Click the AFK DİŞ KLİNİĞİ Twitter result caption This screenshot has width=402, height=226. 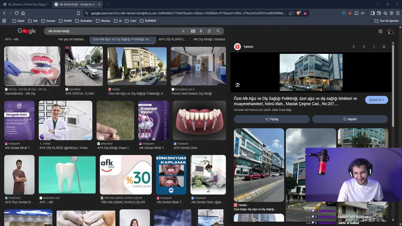(x=65, y=148)
